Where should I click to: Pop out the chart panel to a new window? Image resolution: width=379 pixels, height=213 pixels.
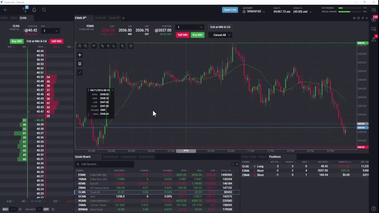[362, 18]
